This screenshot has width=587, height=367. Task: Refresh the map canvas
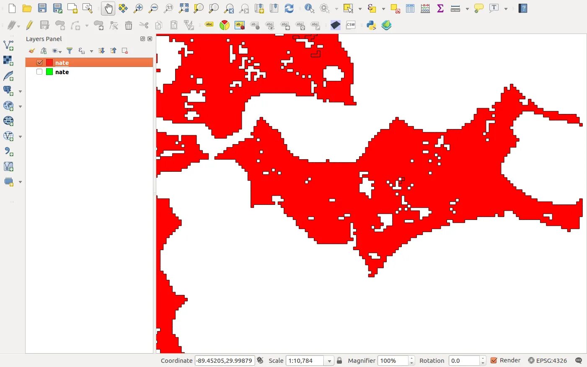coord(289,8)
